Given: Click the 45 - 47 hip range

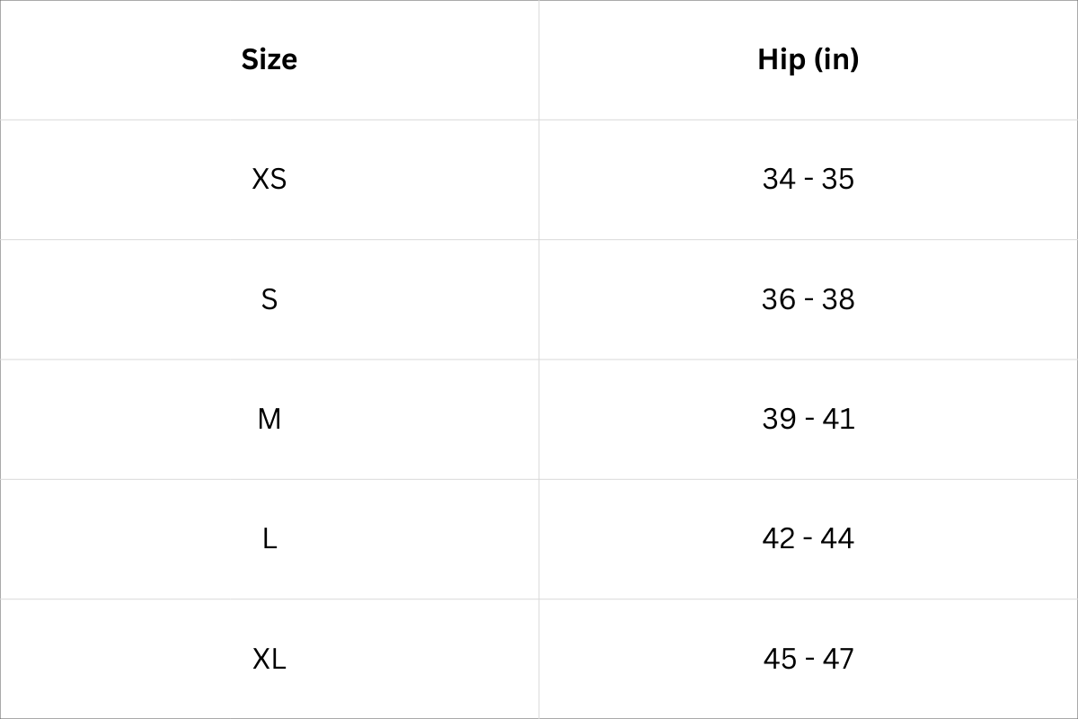Looking at the screenshot, I should pyautogui.click(x=808, y=659).
